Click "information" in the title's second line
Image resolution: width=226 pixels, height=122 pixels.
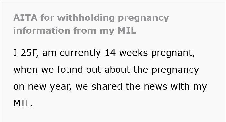42,30
